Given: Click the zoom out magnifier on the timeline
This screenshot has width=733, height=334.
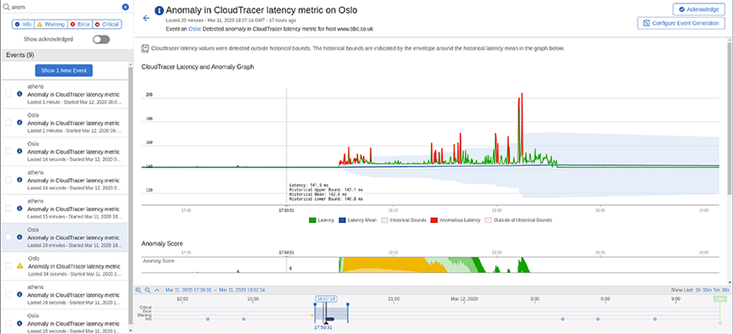Looking at the screenshot, I should point(148,290).
